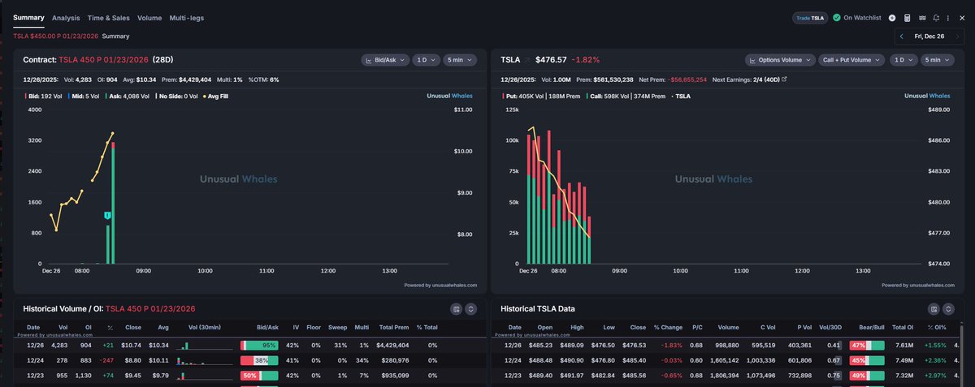The image size is (975, 387).
Task: Expand the Historical Volume / OI panel
Action: [470, 309]
